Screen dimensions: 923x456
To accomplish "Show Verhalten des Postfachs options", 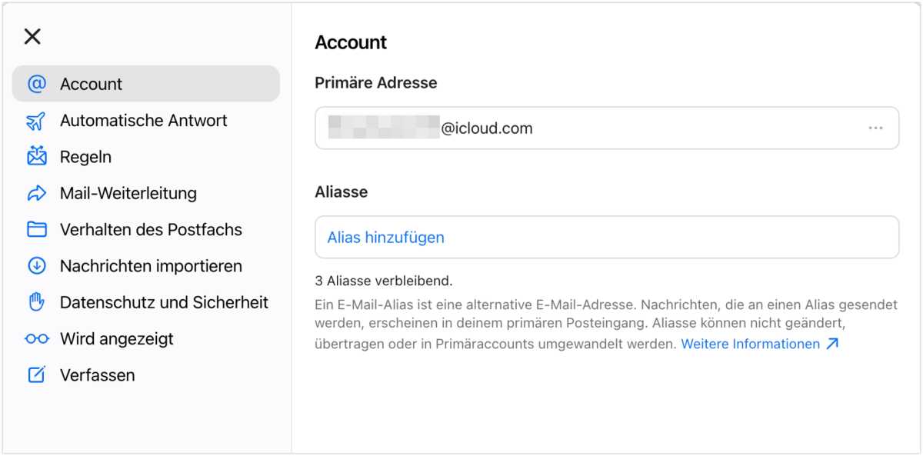I will [151, 230].
